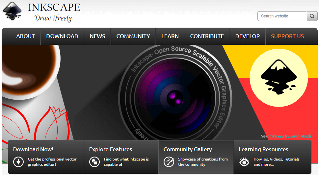Open the Download menu

coord(62,36)
